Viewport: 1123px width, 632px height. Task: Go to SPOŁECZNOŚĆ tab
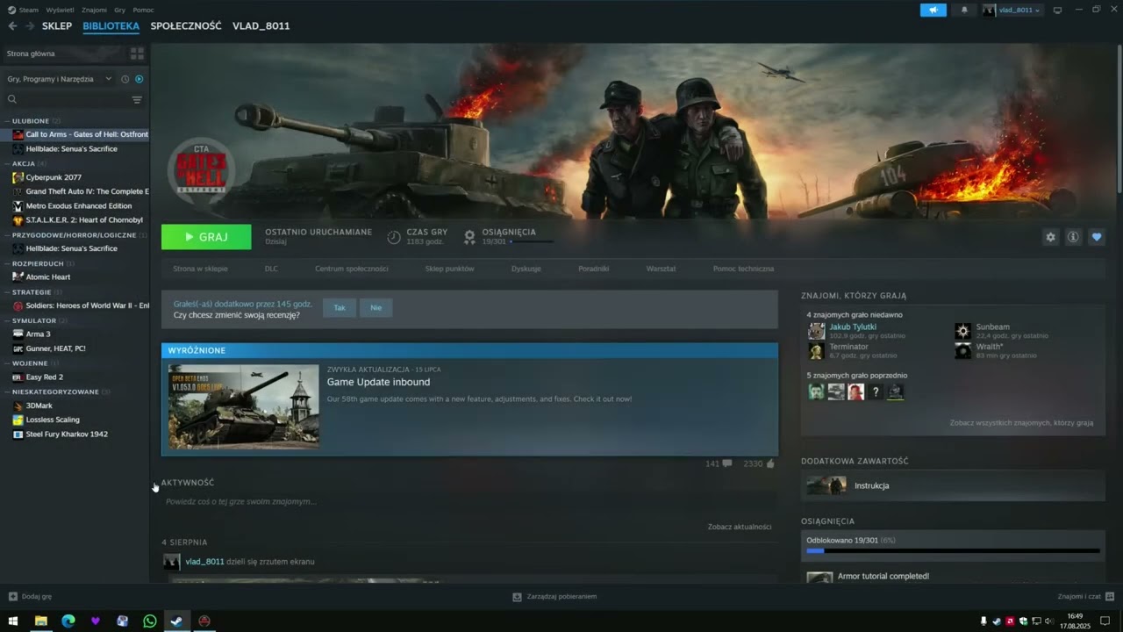pos(186,26)
